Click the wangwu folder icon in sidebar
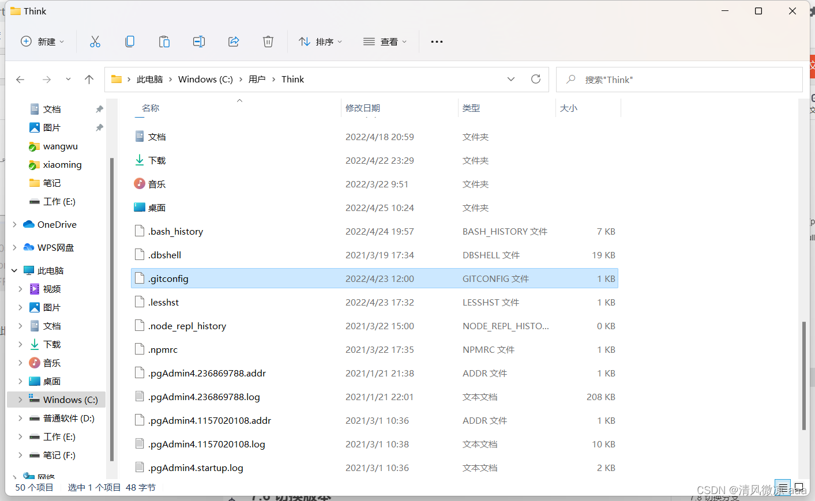 35,146
